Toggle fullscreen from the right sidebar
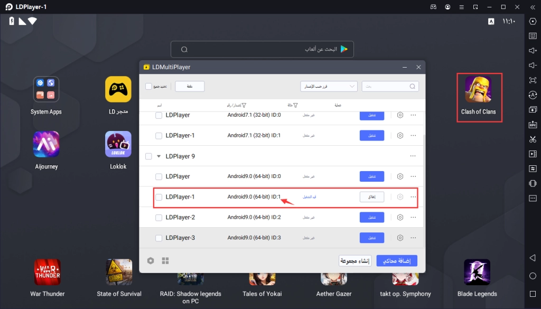The width and height of the screenshot is (541, 309). (533, 80)
